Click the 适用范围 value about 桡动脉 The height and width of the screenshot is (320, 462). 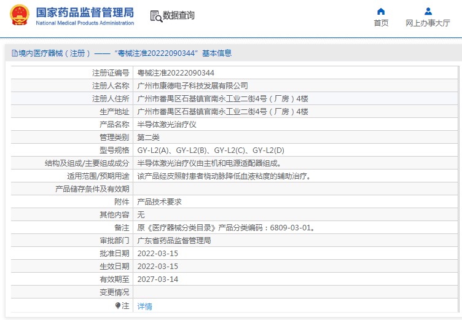coord(224,176)
